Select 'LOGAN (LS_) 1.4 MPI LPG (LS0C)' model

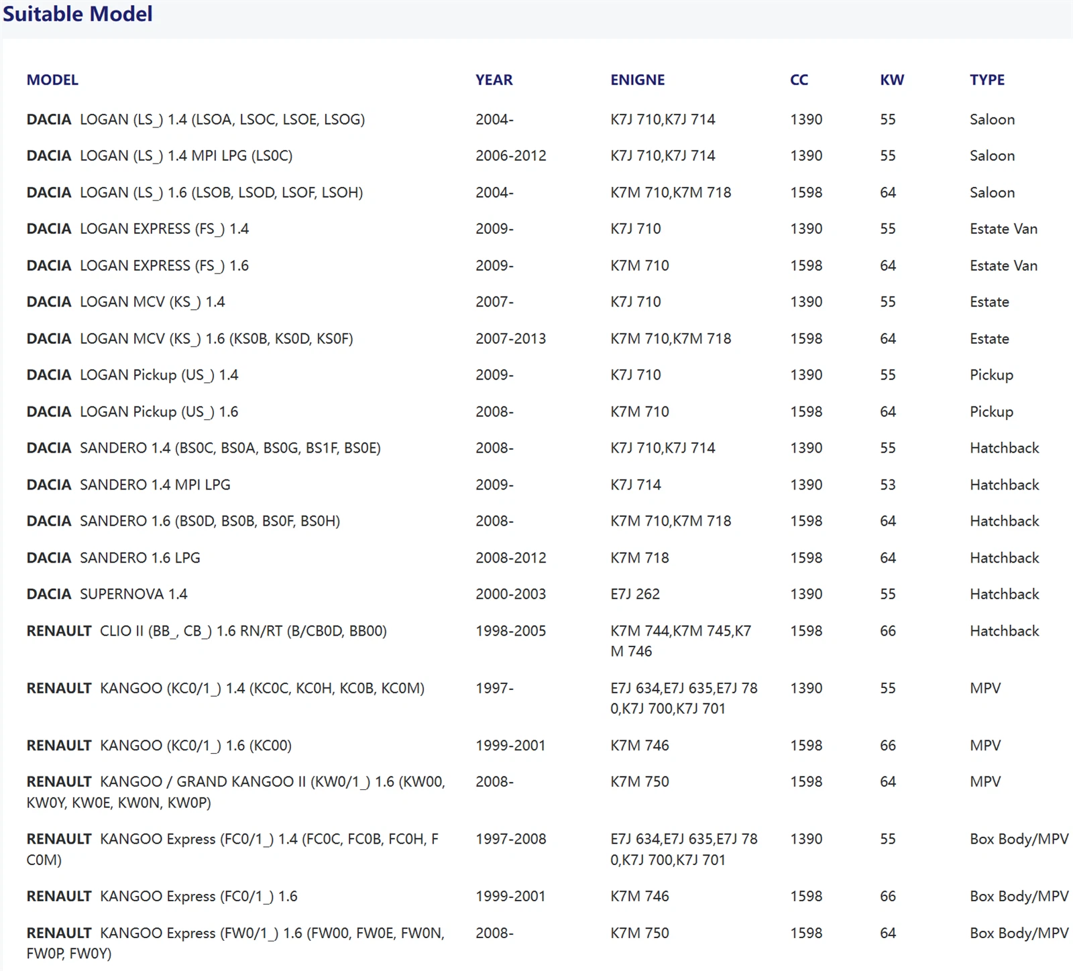[160, 156]
